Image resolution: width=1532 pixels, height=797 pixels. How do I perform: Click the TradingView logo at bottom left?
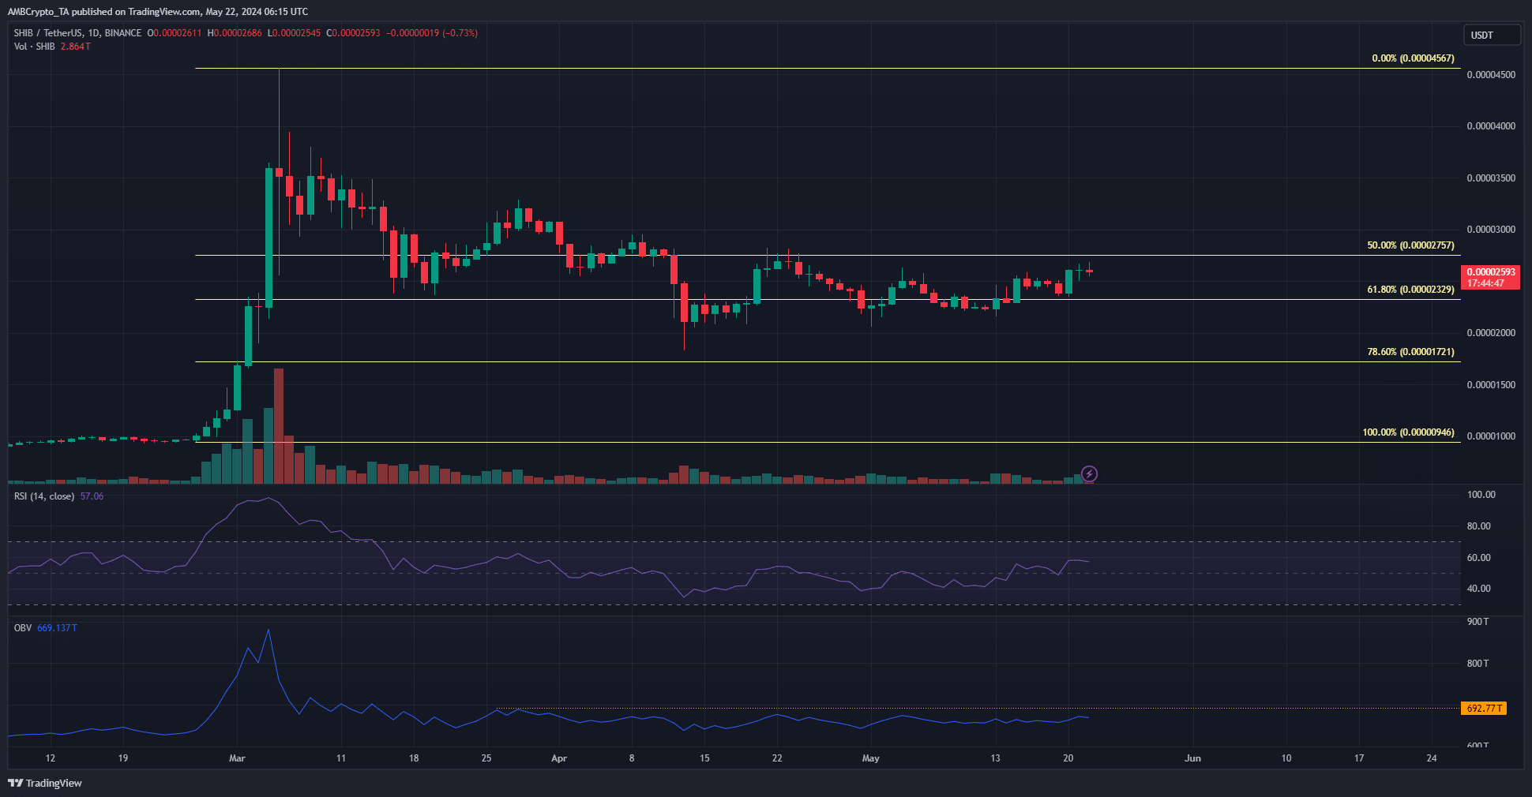45,783
